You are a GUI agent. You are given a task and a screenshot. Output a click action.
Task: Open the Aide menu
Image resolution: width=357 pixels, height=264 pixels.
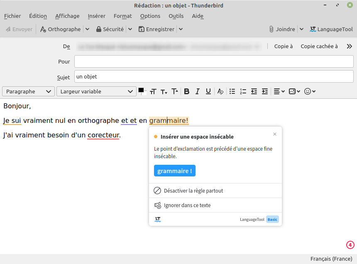[x=198, y=16]
